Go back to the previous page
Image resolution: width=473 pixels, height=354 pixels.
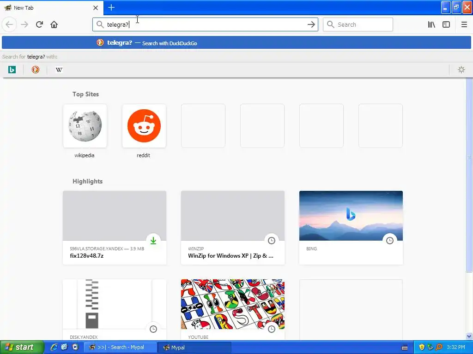coord(9,24)
